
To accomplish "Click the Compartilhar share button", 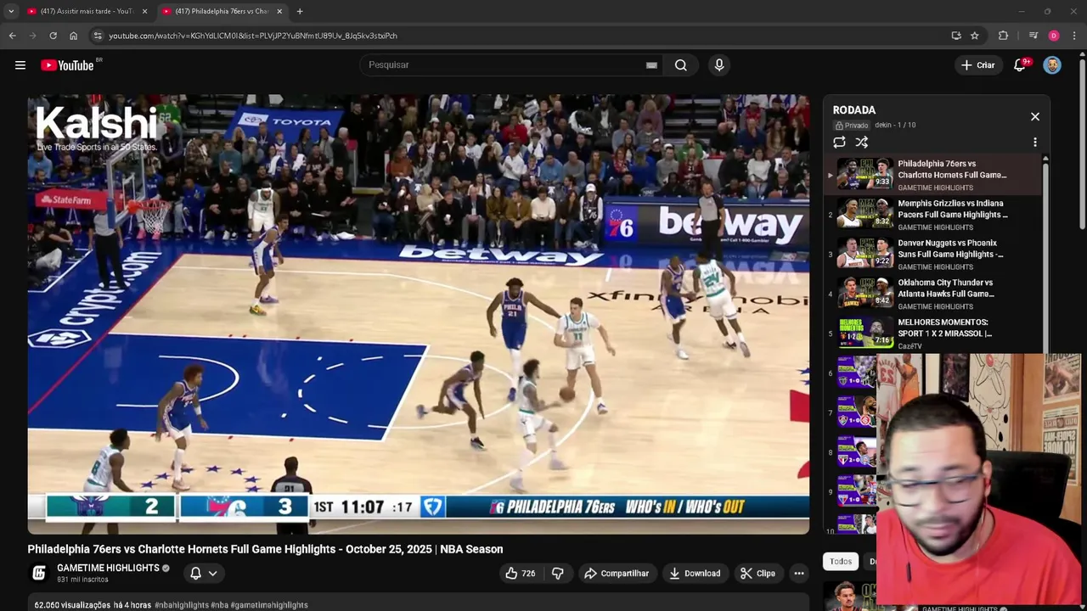I will click(617, 574).
